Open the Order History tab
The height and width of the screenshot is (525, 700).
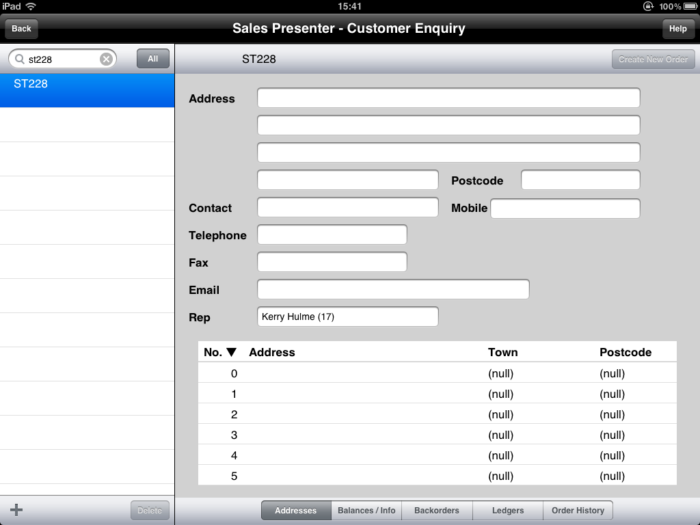[578, 511]
